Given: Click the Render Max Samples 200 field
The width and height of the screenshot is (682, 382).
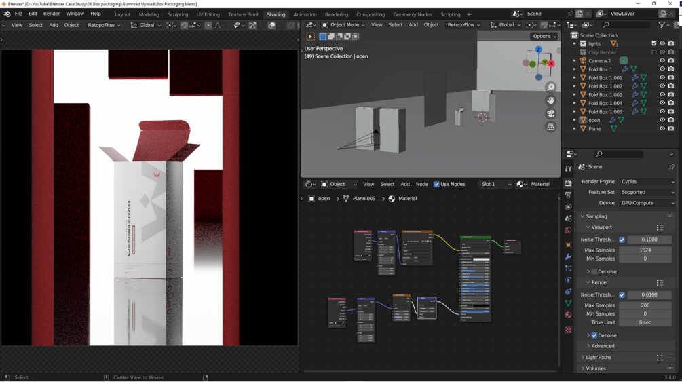Looking at the screenshot, I should (x=645, y=305).
